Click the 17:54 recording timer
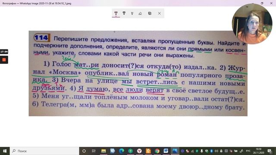276x155 pixels. coord(4,52)
